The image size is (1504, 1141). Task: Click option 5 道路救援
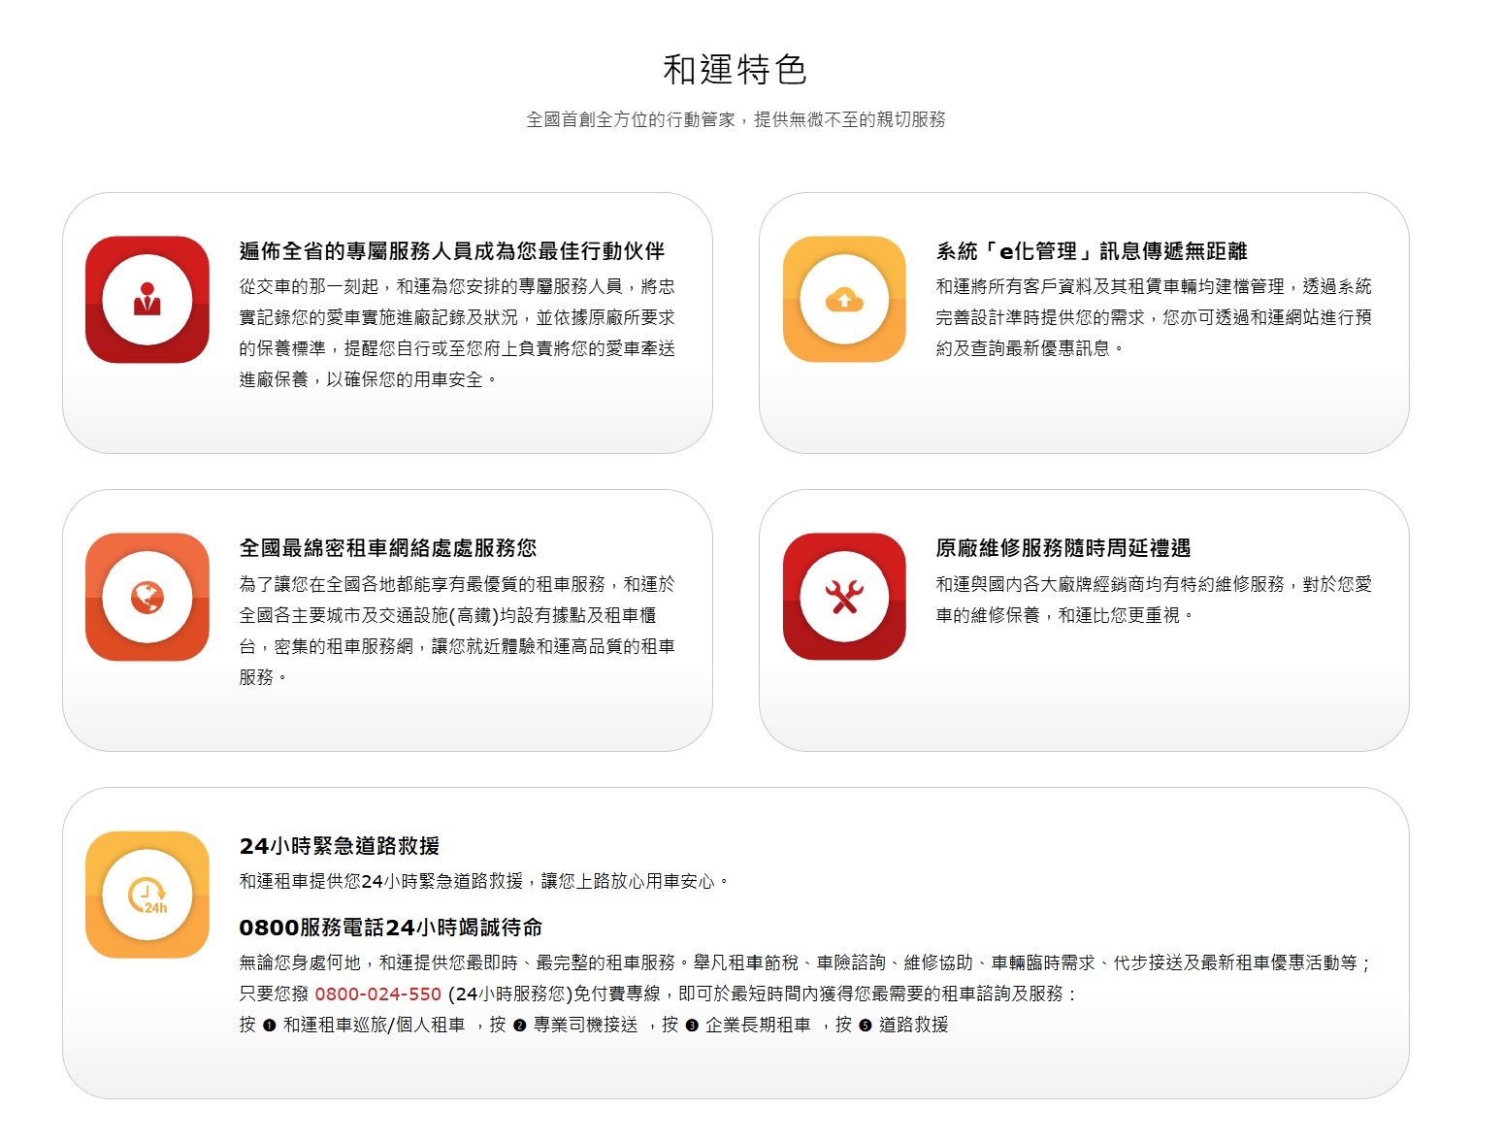pyautogui.click(x=904, y=1026)
